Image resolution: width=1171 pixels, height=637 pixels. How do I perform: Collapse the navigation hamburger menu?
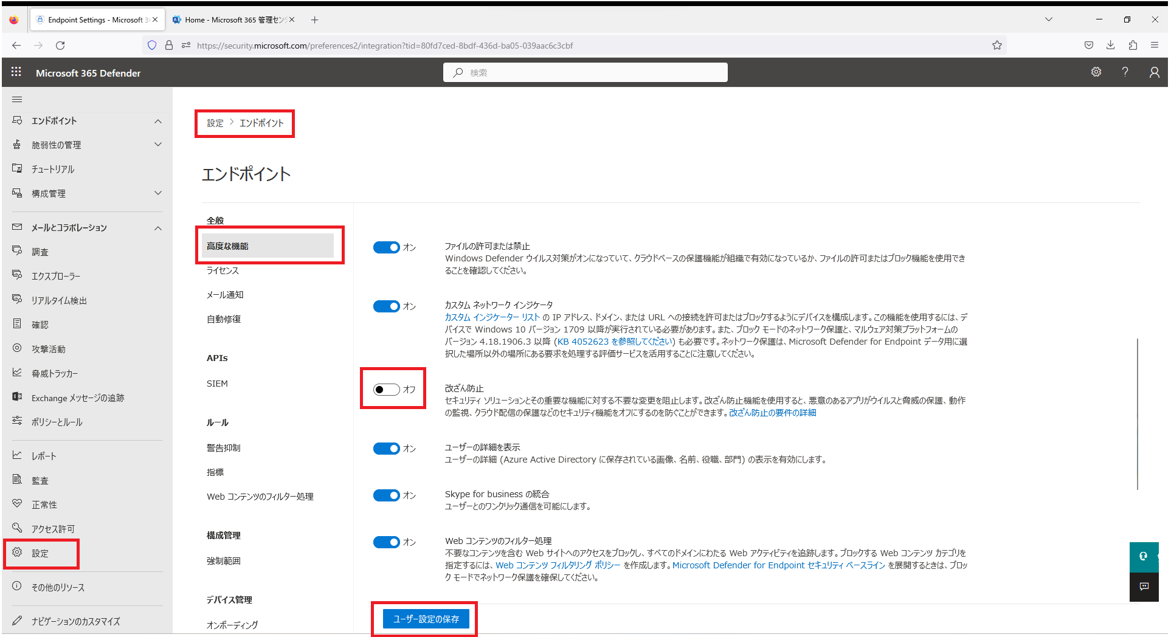17,99
